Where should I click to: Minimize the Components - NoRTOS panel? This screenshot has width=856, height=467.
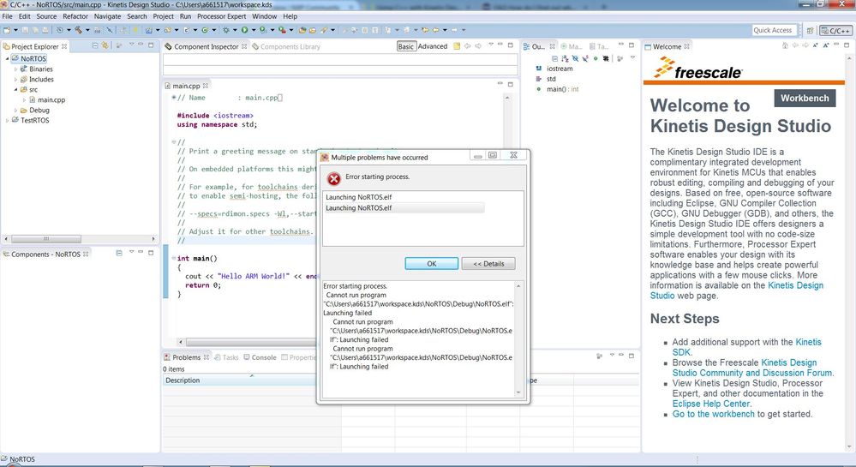click(141, 253)
